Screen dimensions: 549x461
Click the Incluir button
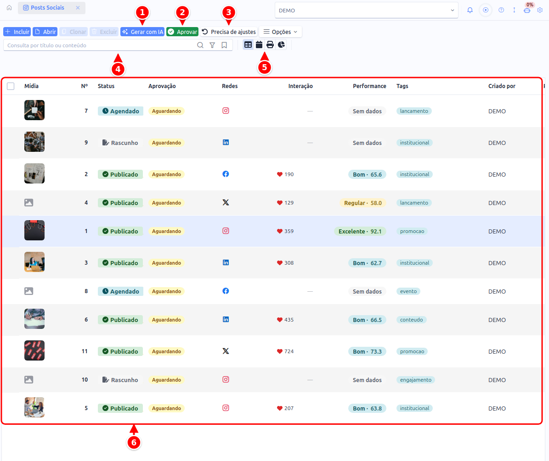(17, 32)
